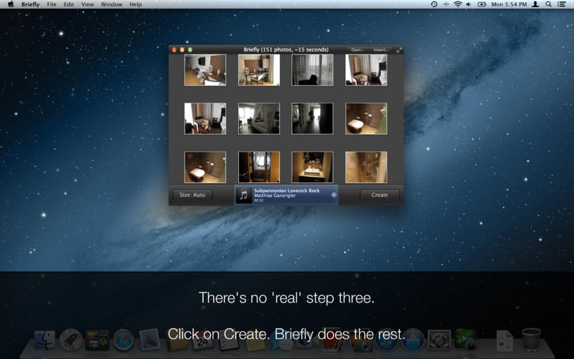Viewport: 574px width, 359px height.
Task: Click the Import... button
Action: 380,50
